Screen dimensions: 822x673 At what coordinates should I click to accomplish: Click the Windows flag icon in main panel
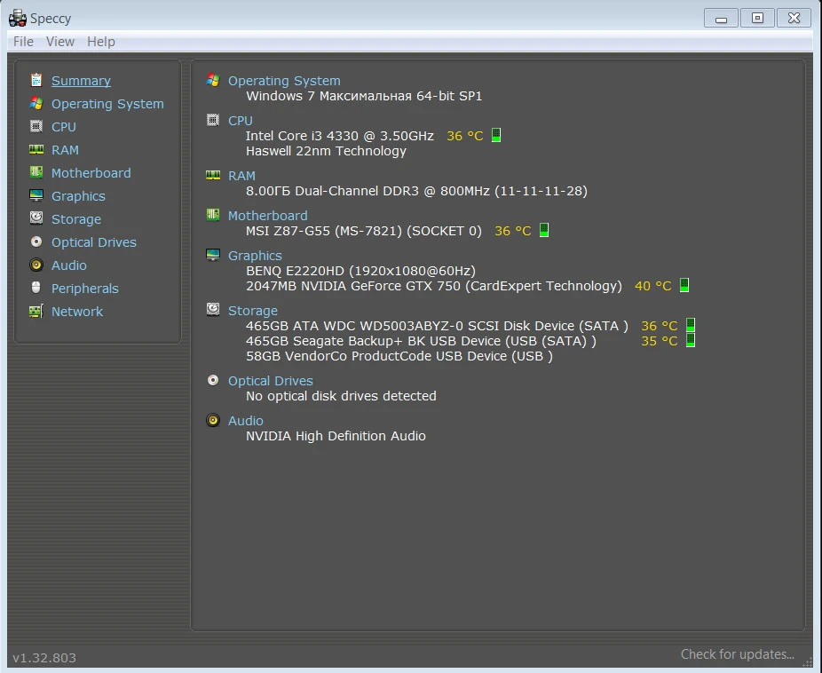click(213, 80)
